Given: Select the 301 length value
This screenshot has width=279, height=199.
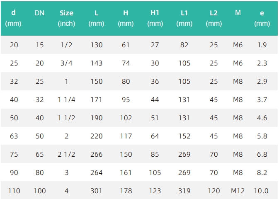Looking at the screenshot, I should [x=96, y=191].
